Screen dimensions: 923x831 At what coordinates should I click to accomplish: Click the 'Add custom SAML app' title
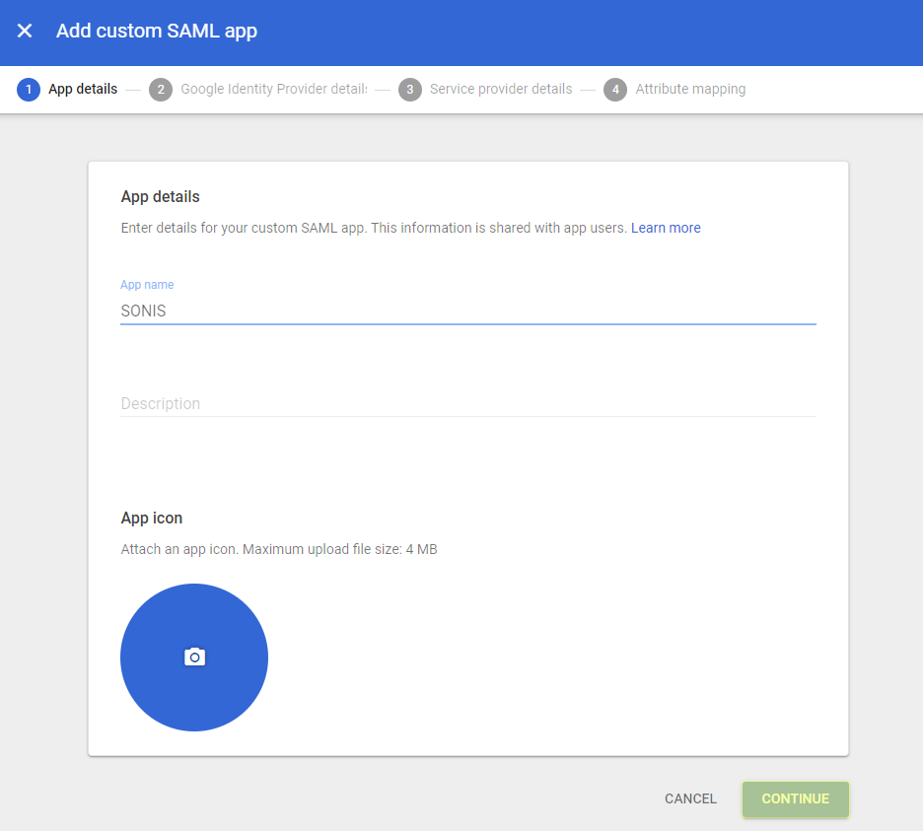click(x=156, y=31)
